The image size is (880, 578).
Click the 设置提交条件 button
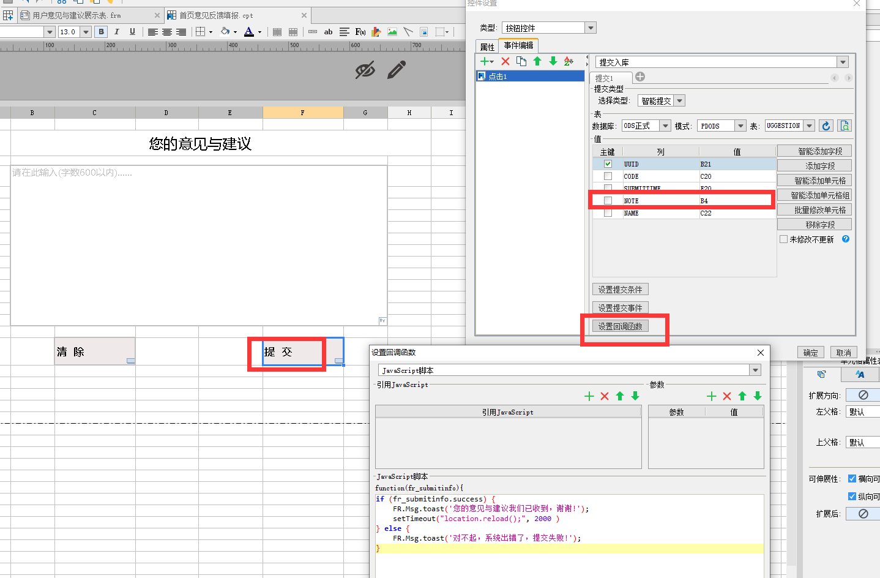621,289
